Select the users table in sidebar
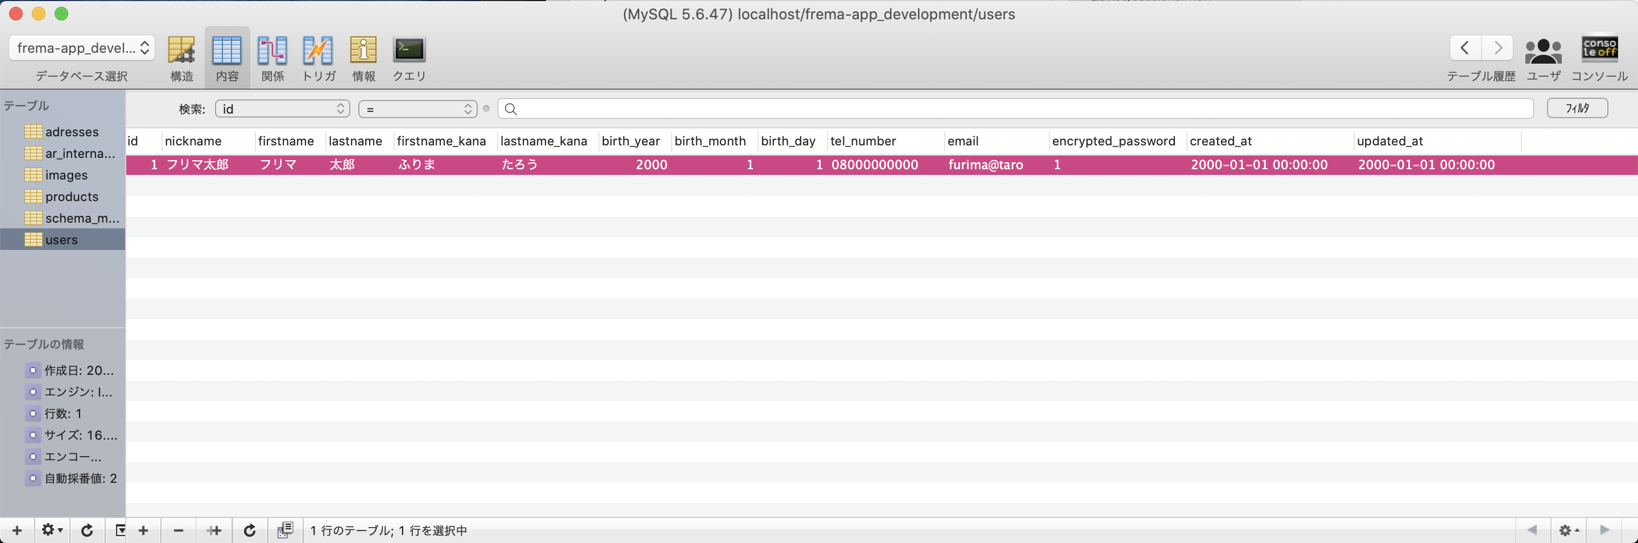The height and width of the screenshot is (543, 1638). [63, 240]
